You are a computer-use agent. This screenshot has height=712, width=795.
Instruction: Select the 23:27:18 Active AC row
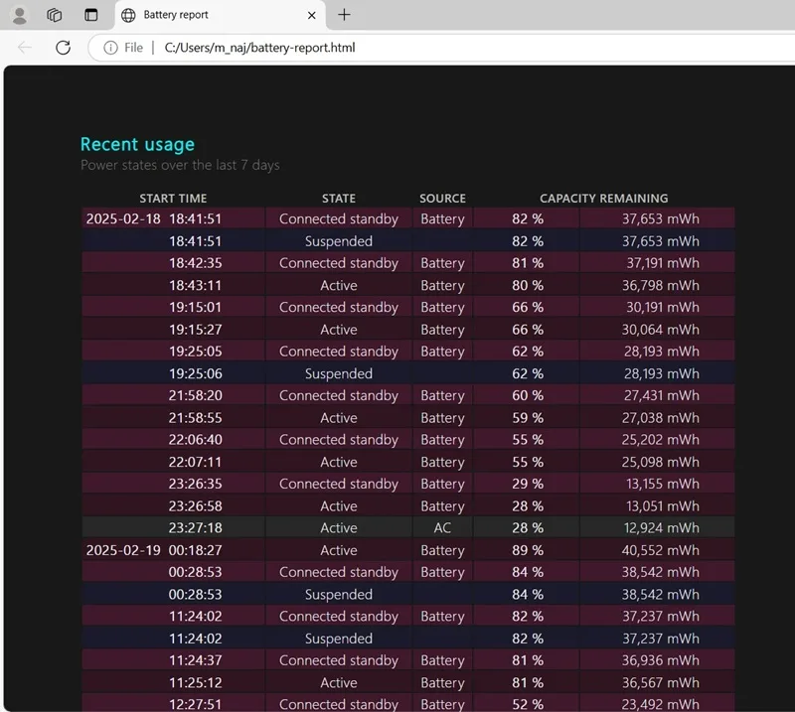tap(408, 528)
